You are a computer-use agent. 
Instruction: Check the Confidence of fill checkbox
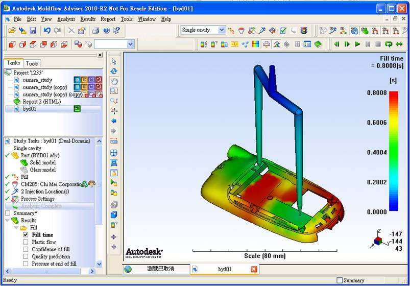point(26,249)
